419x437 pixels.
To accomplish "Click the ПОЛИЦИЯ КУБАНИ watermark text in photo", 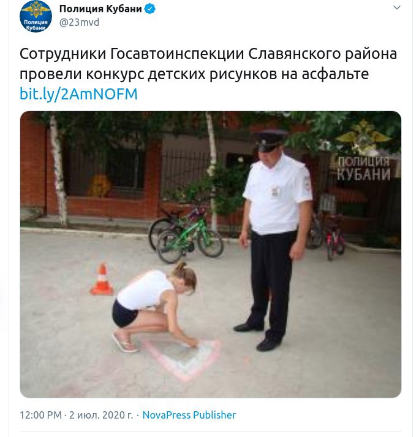I will [x=363, y=169].
